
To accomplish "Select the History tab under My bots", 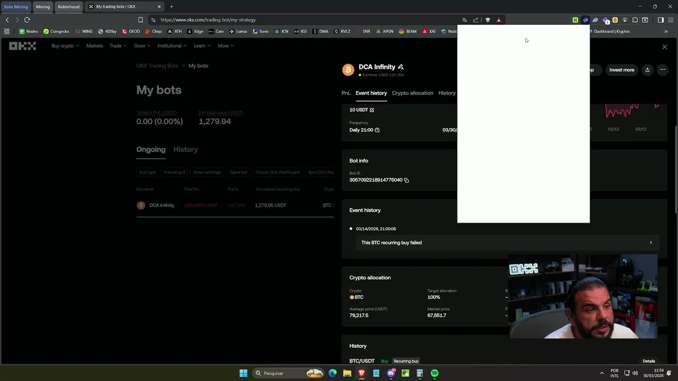I will [x=185, y=150].
